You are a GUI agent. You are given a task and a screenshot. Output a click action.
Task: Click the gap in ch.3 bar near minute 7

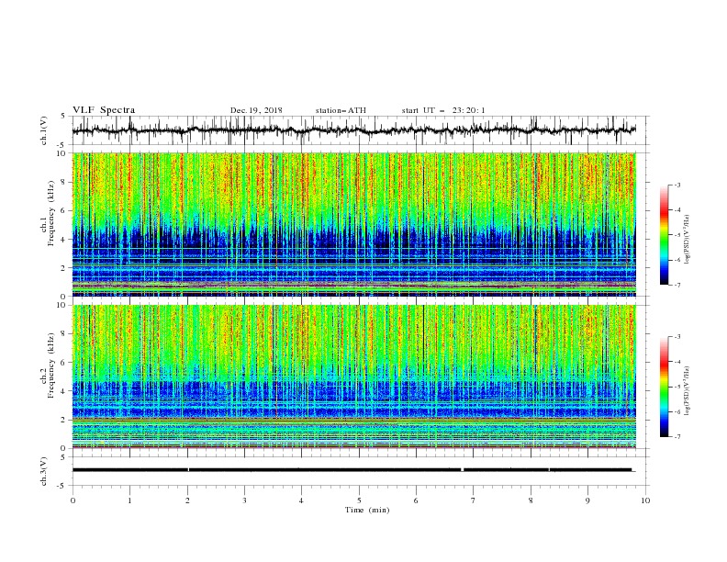pos(463,470)
